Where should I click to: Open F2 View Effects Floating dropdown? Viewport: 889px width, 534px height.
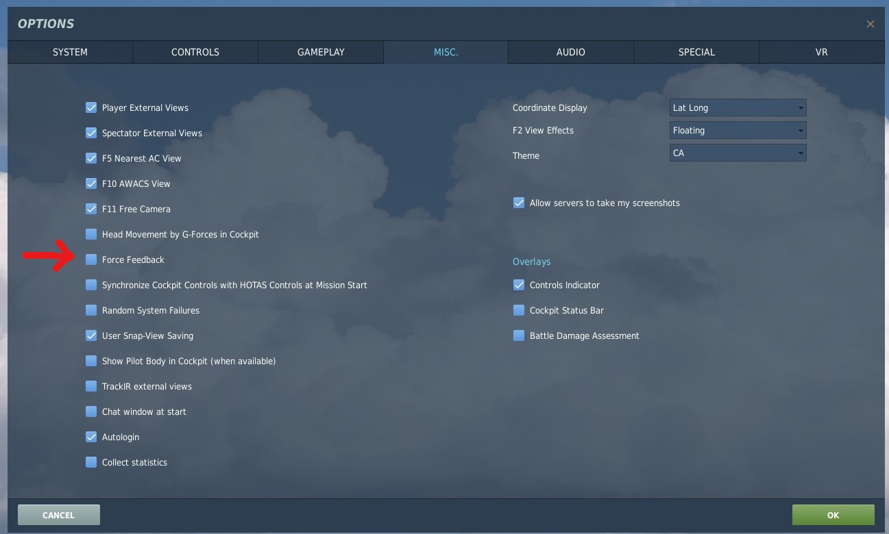coord(738,130)
